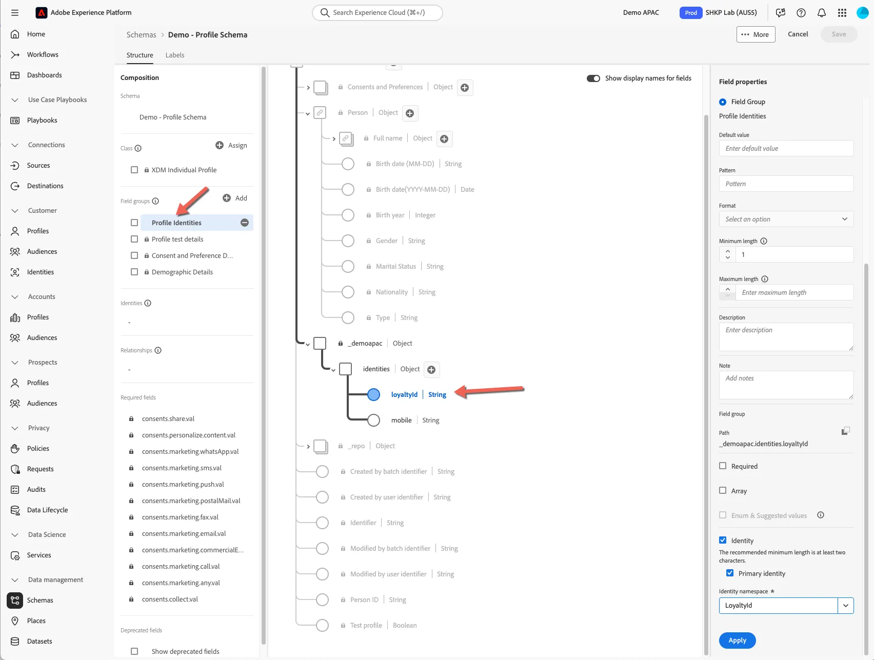
Task: Open Workflows in the sidebar
Action: (x=43, y=54)
